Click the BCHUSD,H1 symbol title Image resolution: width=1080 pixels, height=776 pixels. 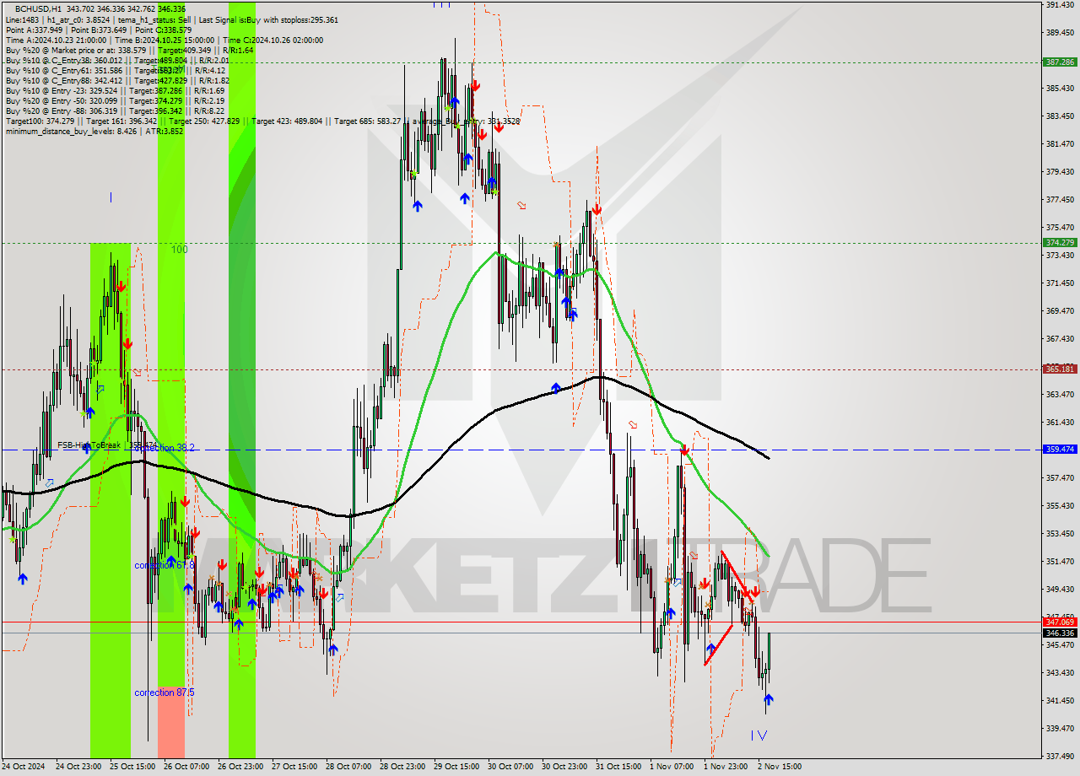(38, 8)
